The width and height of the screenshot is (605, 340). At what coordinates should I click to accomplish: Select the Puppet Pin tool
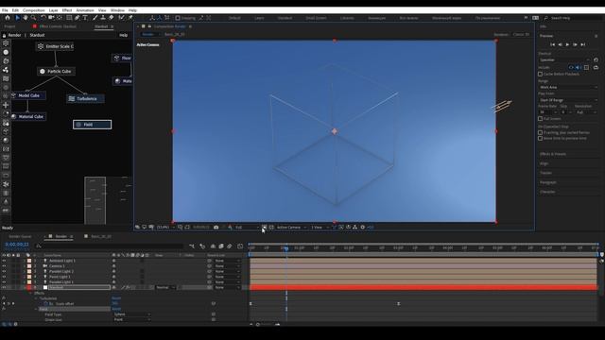(130, 18)
